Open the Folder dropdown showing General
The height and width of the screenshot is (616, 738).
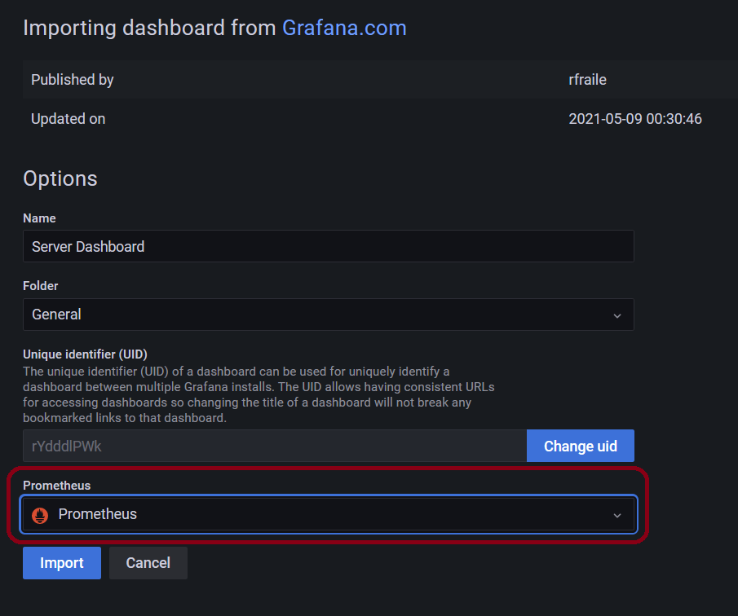[x=328, y=315]
